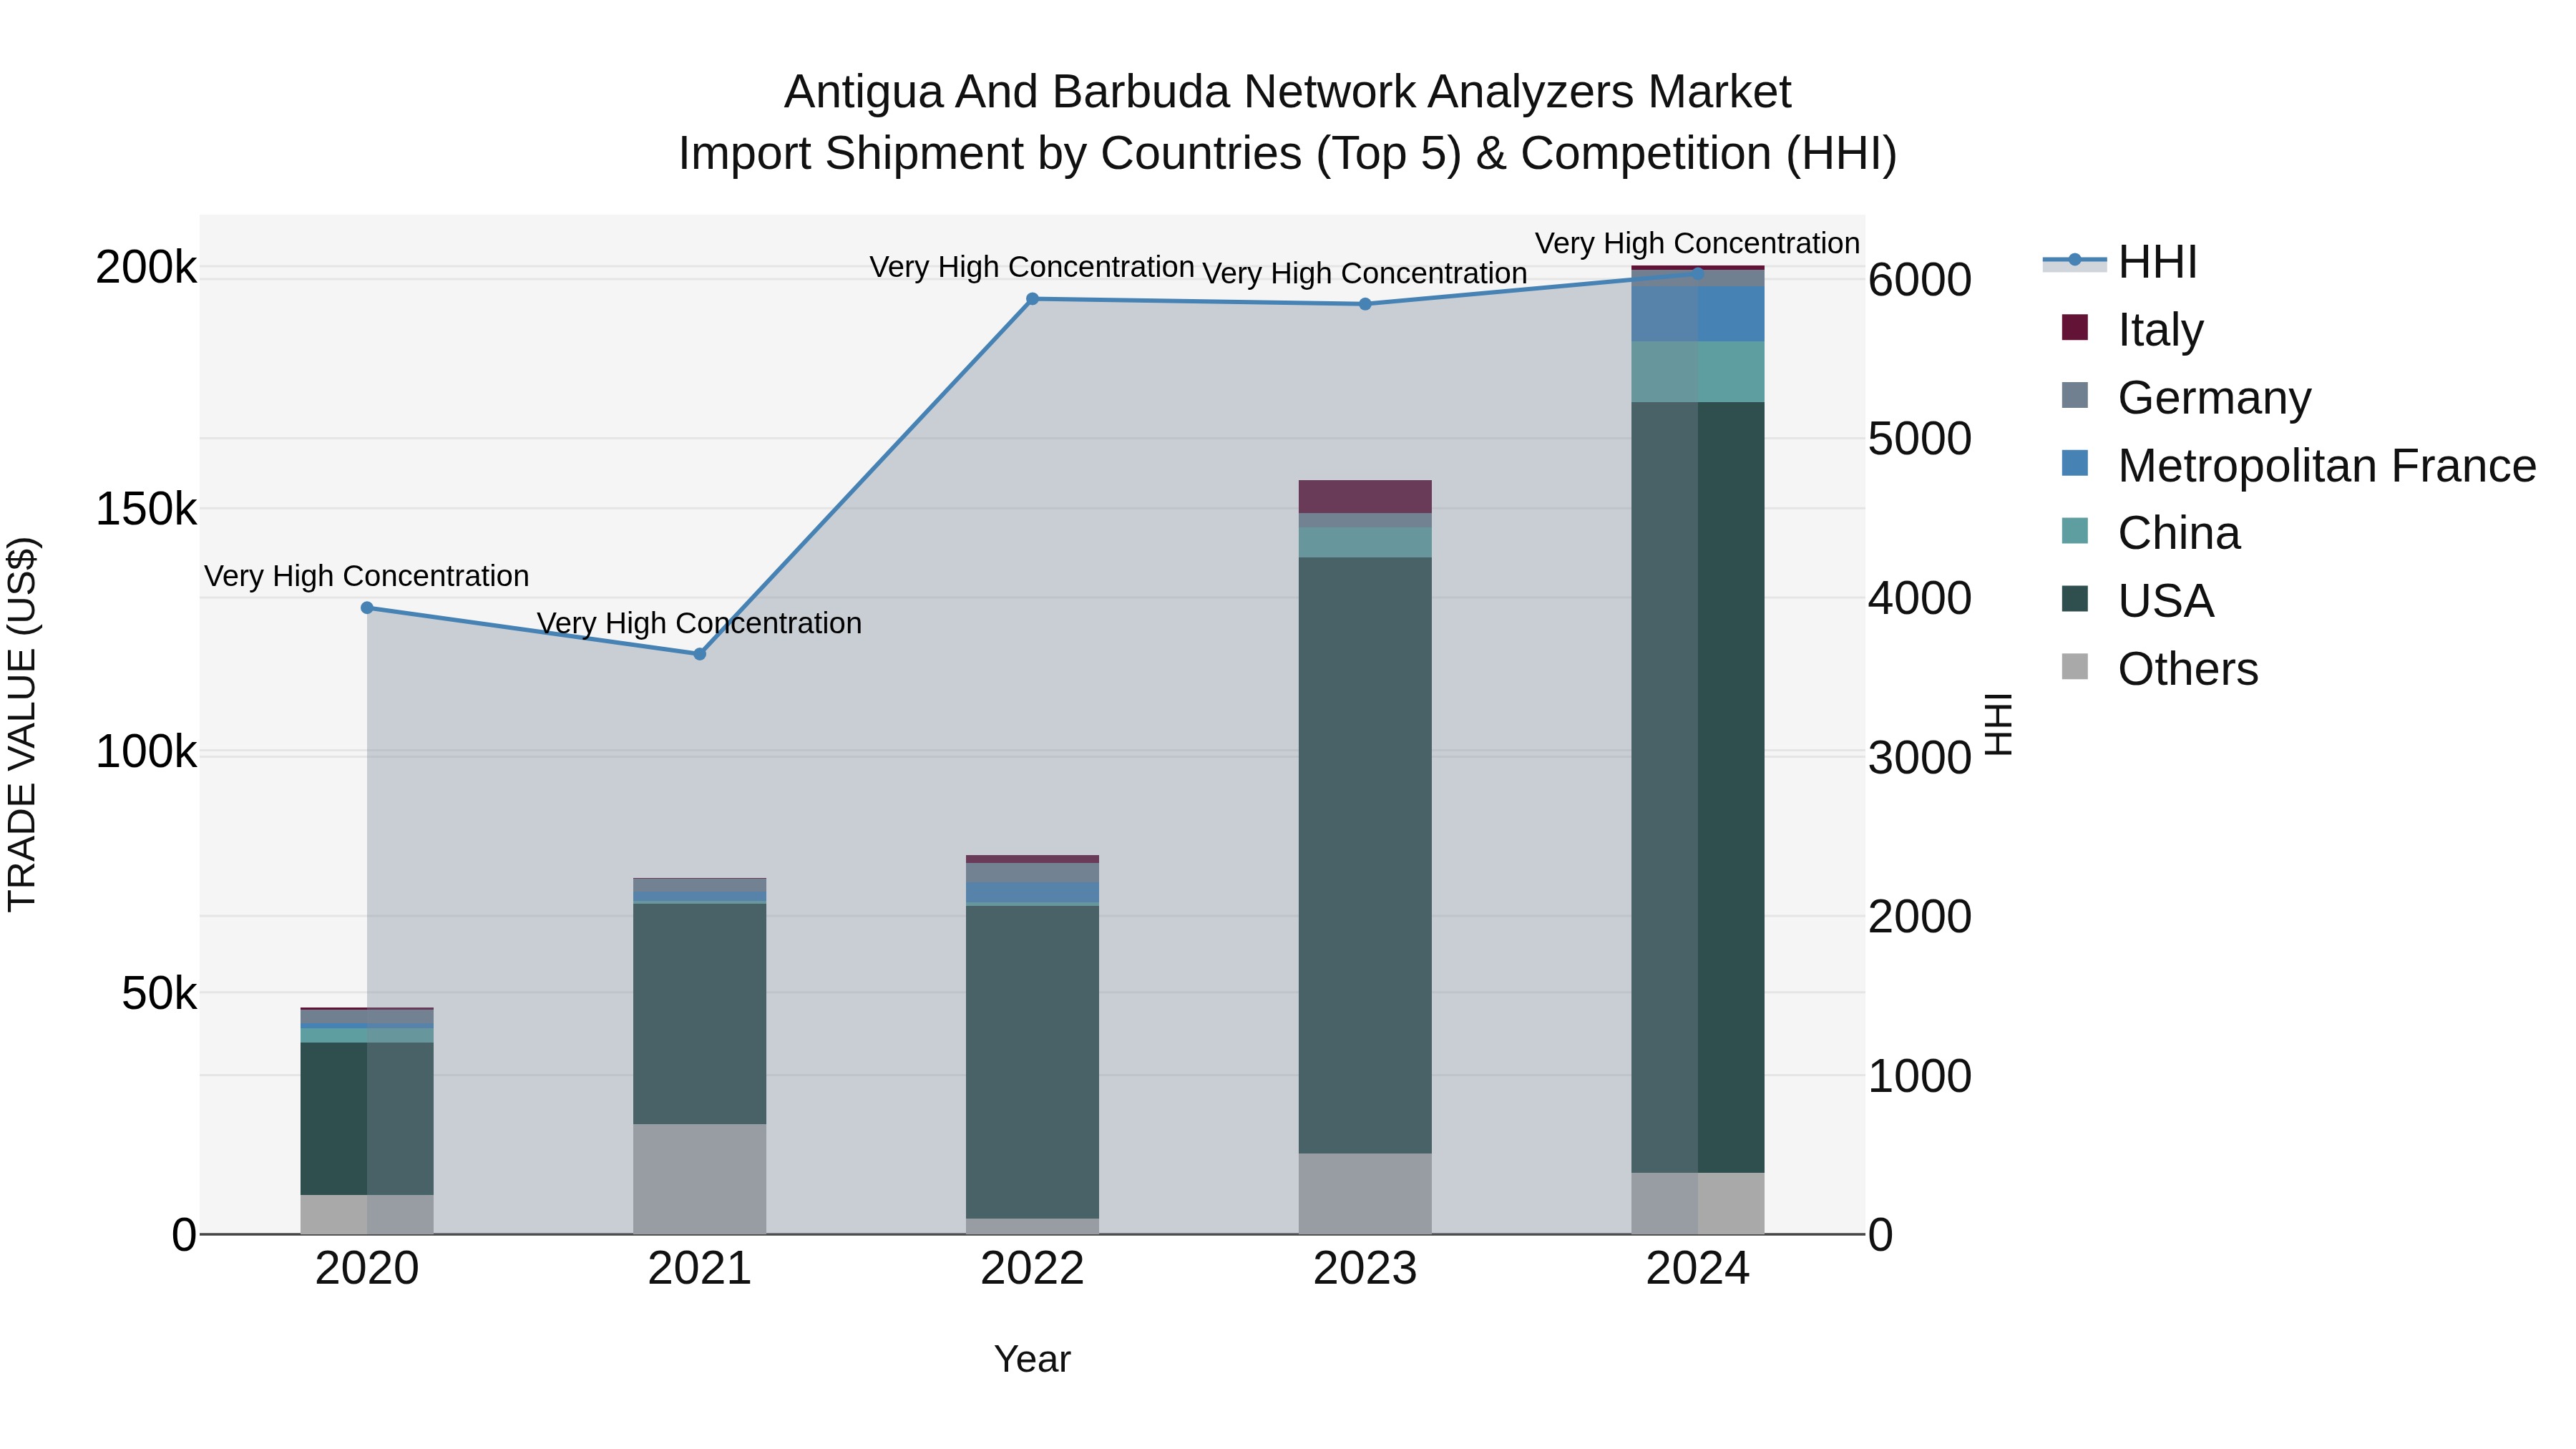The image size is (2576, 1449).
Task: Click the 50k trade value tick label
Action: [159, 993]
